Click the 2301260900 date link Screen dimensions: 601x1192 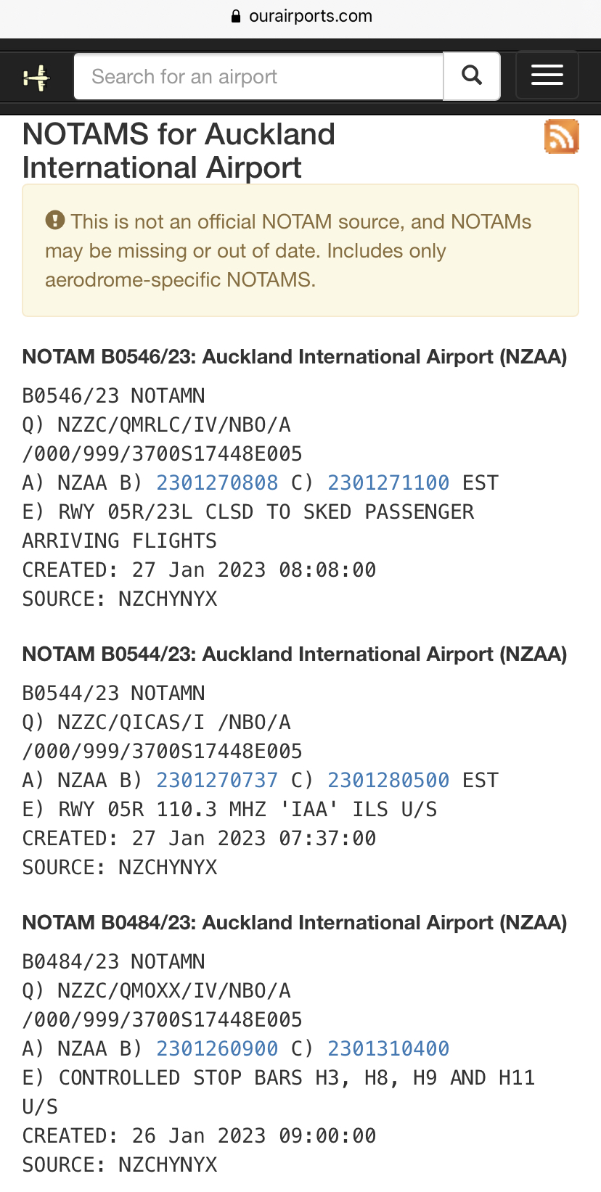click(217, 1049)
